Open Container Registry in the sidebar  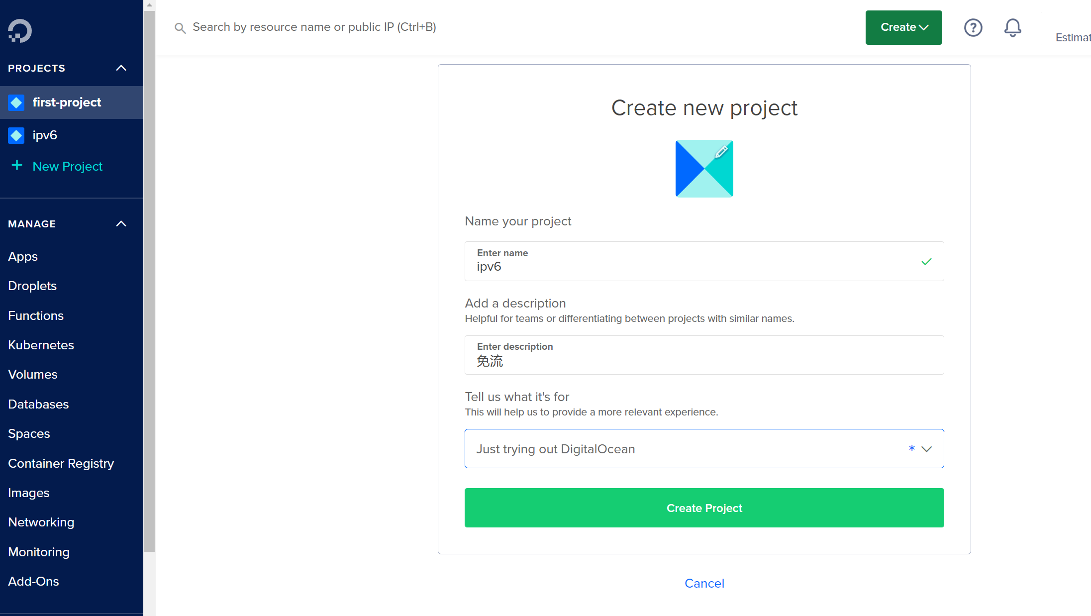pyautogui.click(x=61, y=463)
